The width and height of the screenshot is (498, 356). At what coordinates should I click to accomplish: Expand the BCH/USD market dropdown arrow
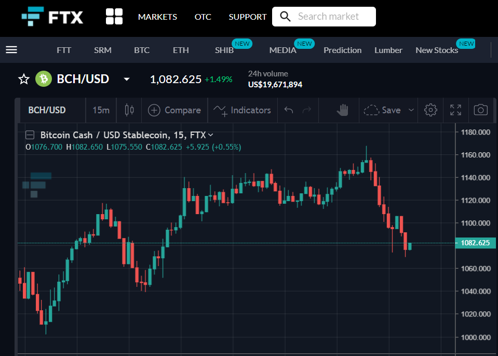126,79
